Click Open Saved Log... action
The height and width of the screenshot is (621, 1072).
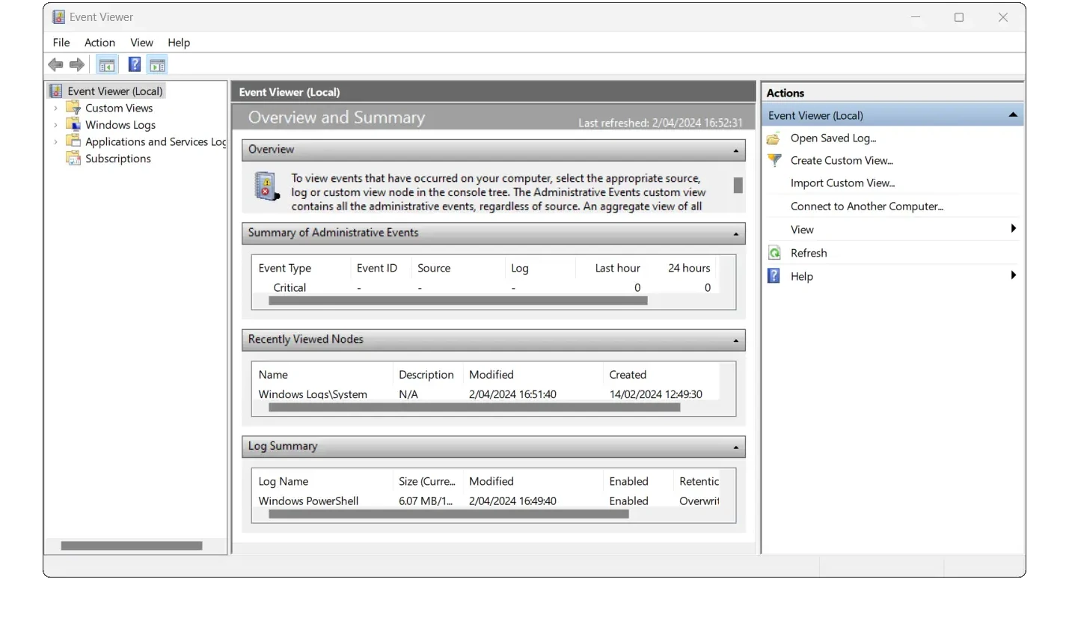(833, 138)
